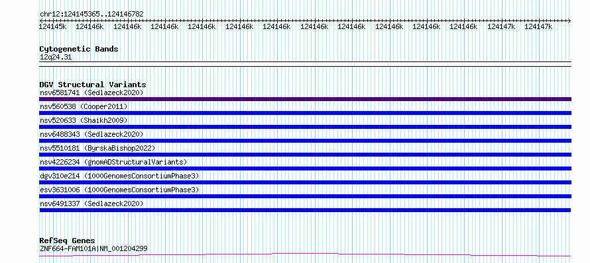Viewport: 590px width, 263px height.
Task: Click the first 124147k ruler tick label
Action: click(x=501, y=26)
